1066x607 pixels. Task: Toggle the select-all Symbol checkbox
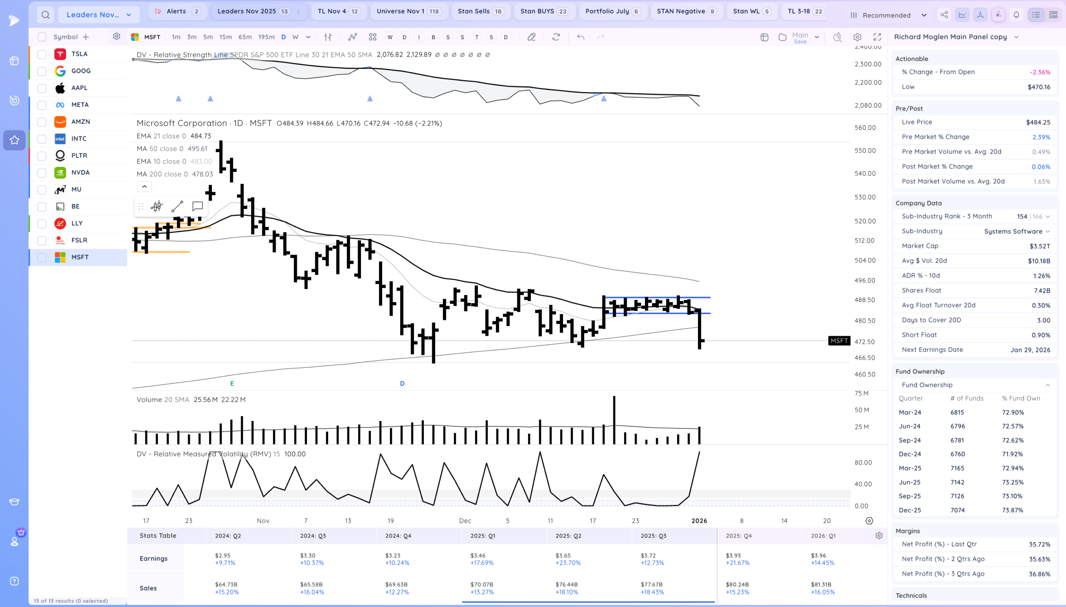[x=42, y=37]
